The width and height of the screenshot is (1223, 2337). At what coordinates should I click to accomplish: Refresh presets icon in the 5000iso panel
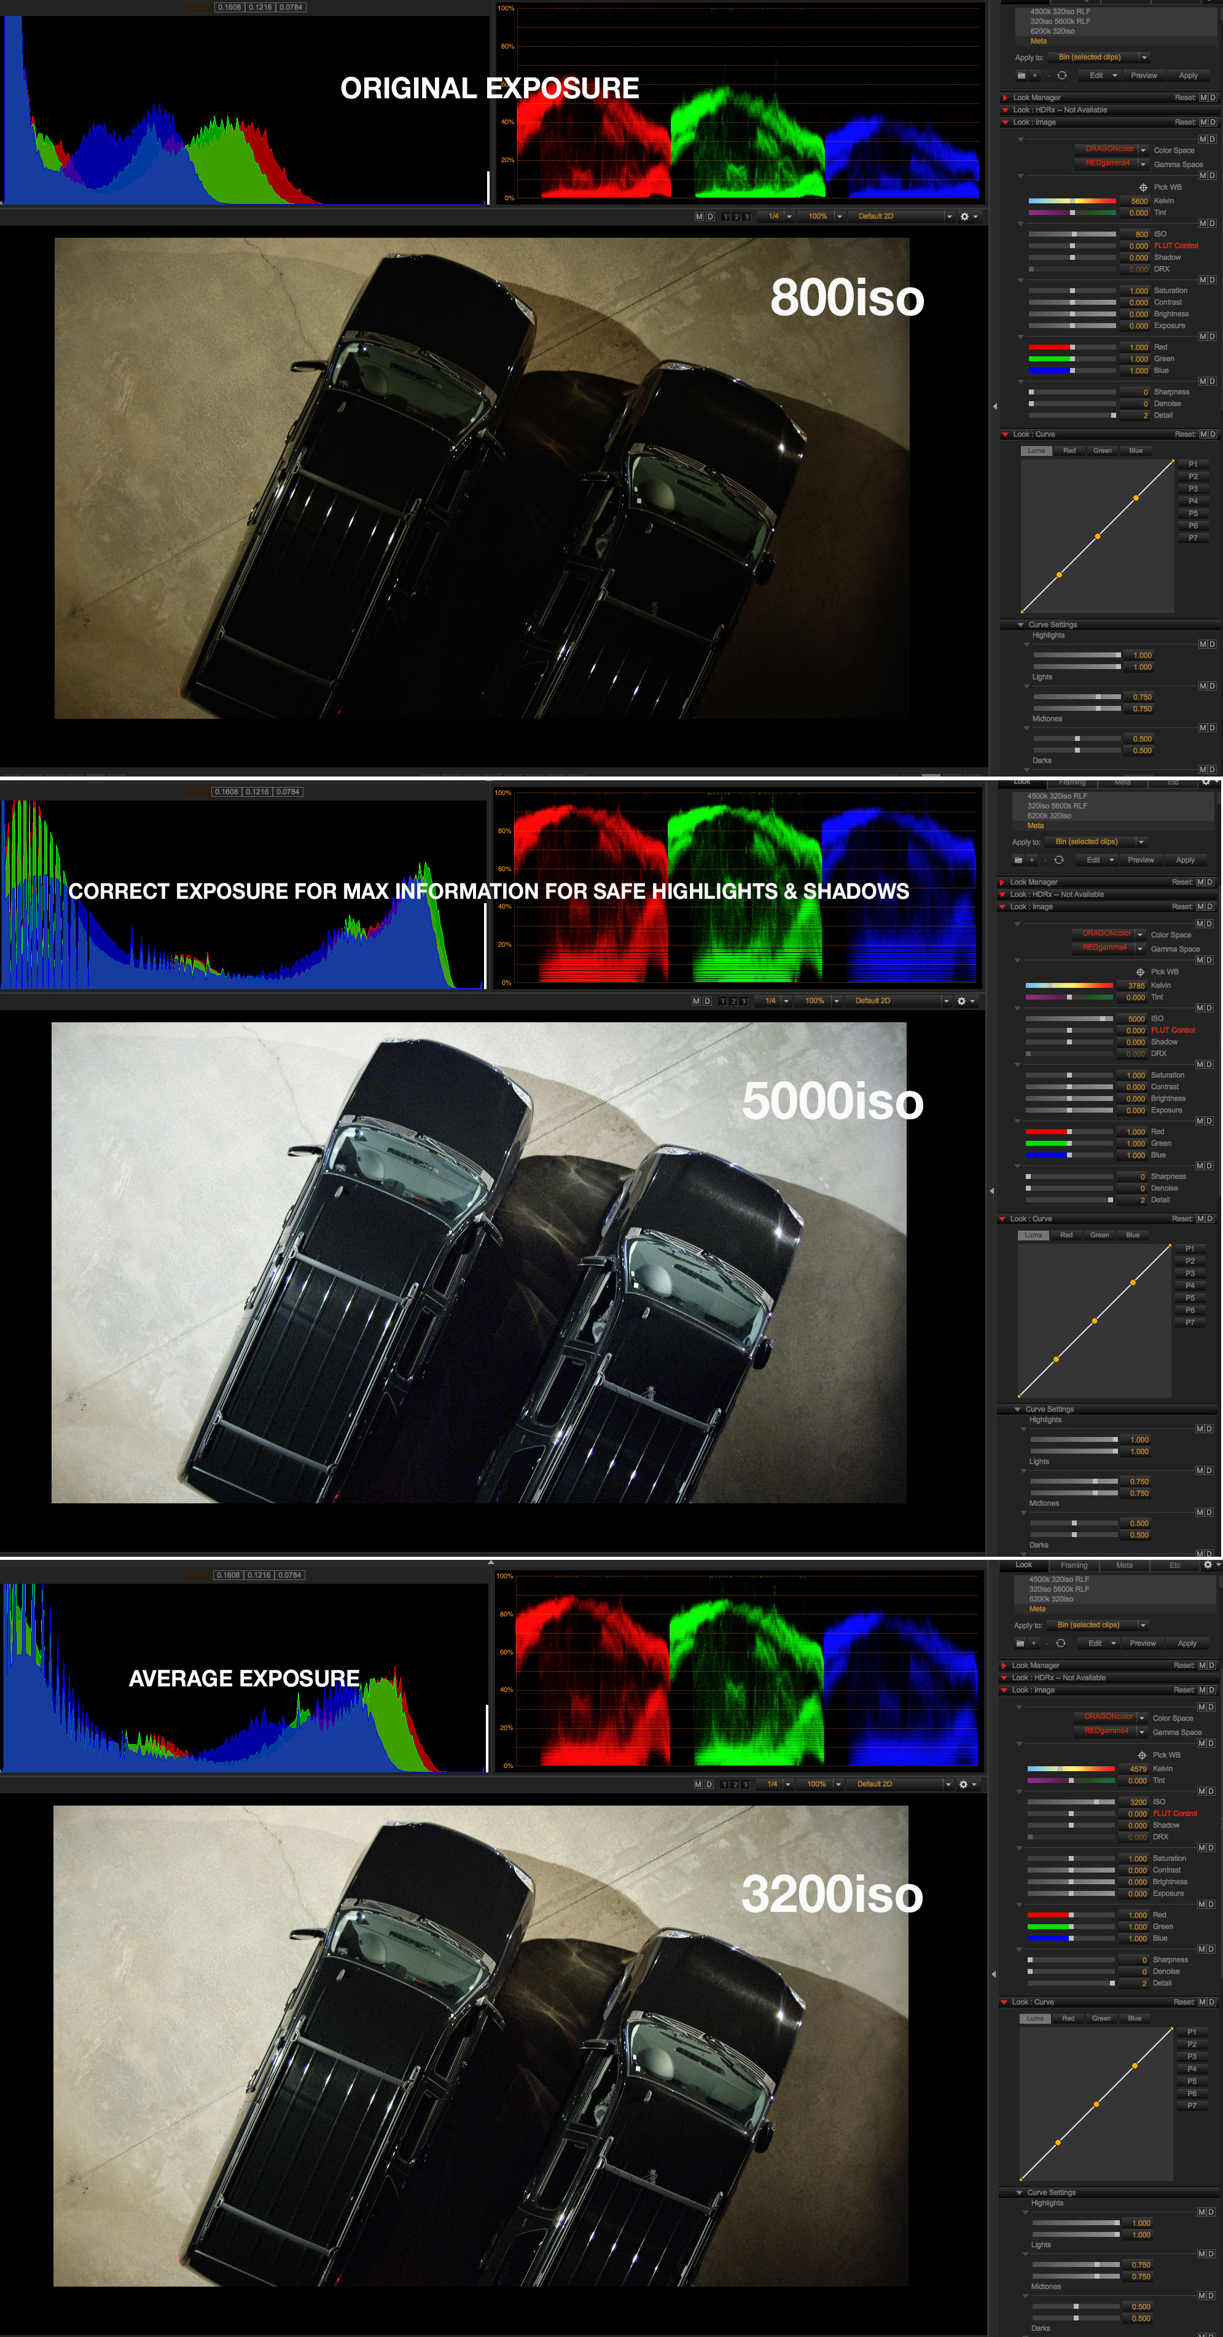(x=1059, y=860)
